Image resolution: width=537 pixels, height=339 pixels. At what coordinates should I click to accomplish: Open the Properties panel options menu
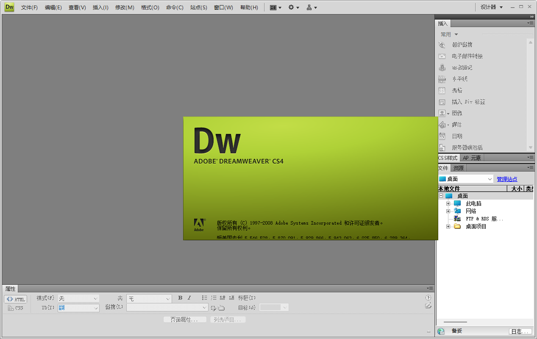[x=429, y=289]
